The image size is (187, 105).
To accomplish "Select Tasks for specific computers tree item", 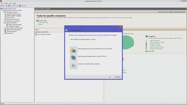I will [14, 16].
